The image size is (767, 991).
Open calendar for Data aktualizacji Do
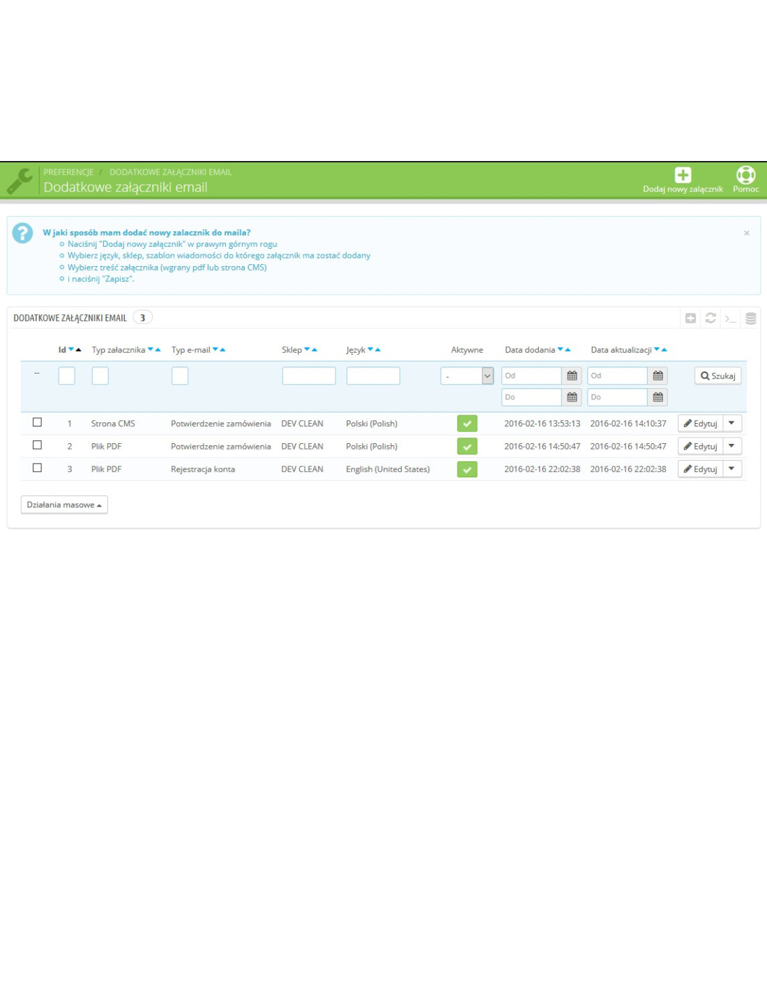tap(658, 397)
